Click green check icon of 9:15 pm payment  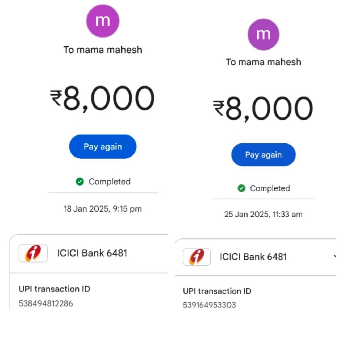pyautogui.click(x=80, y=182)
